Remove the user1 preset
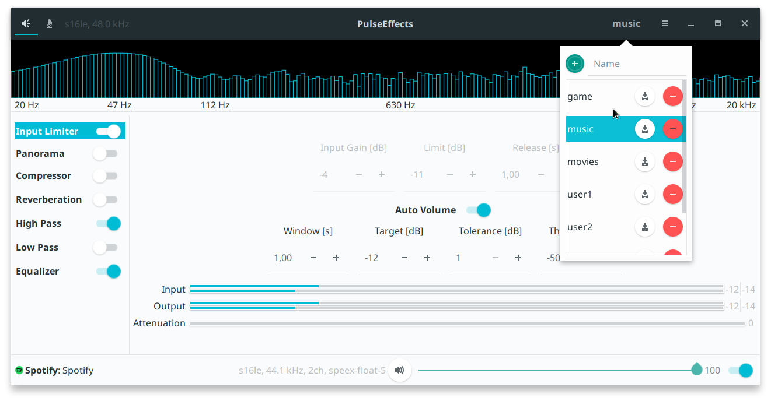Viewport: 771px width, 401px height. click(673, 194)
